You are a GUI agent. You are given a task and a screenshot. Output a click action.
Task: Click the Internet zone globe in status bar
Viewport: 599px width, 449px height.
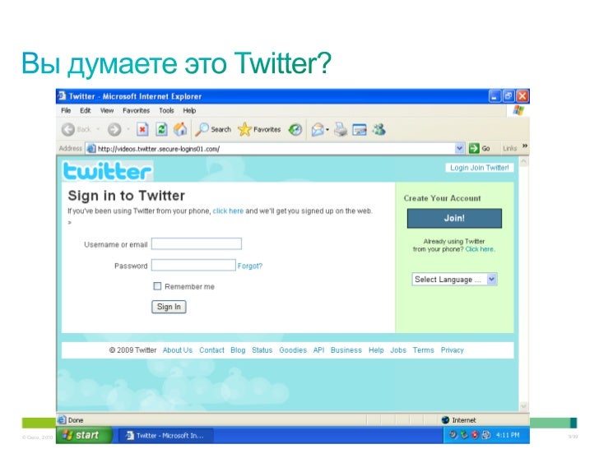[x=445, y=420]
